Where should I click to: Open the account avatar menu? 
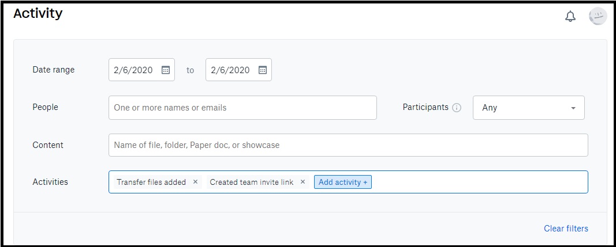(x=598, y=17)
